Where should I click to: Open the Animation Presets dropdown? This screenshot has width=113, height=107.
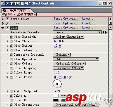pos(77,32)
